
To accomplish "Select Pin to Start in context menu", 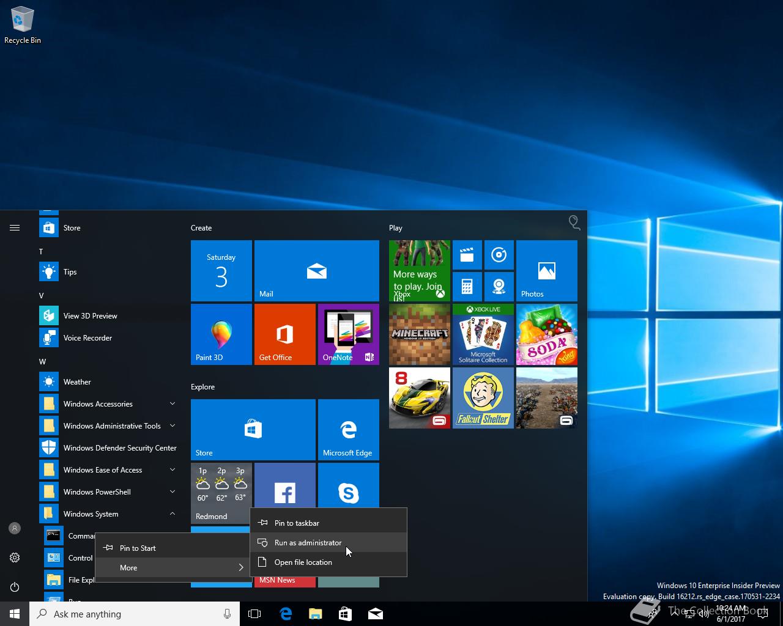I will pos(173,548).
